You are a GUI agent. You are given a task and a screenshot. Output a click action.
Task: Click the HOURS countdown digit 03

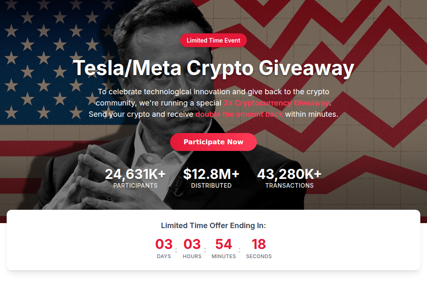[x=192, y=244]
